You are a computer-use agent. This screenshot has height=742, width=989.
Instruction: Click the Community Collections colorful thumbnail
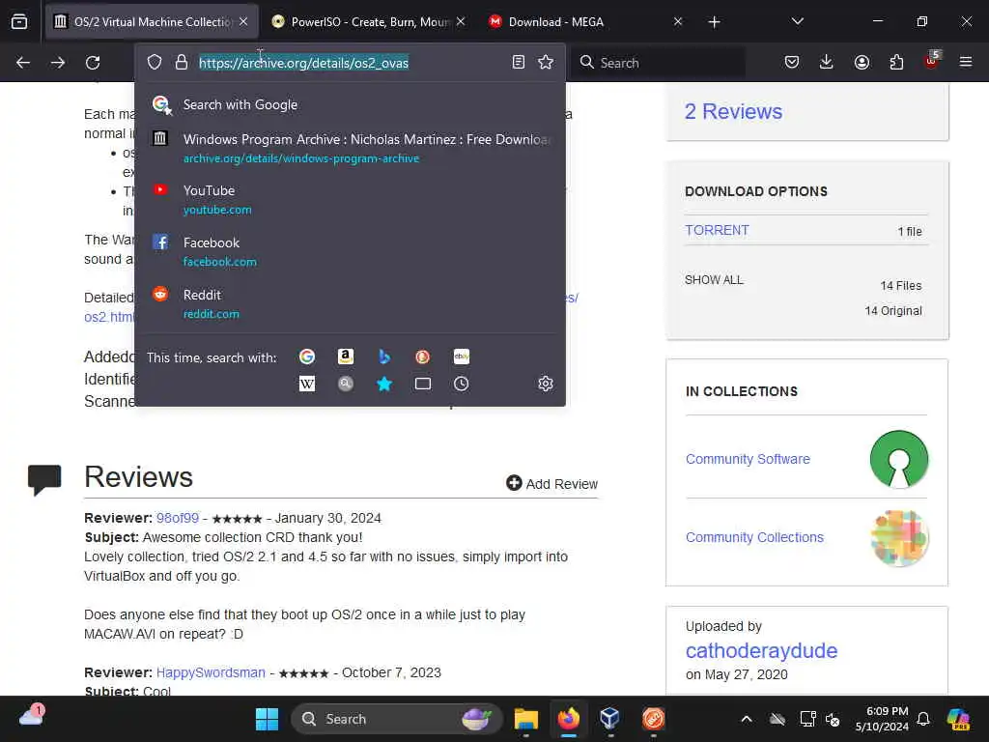pos(899,537)
